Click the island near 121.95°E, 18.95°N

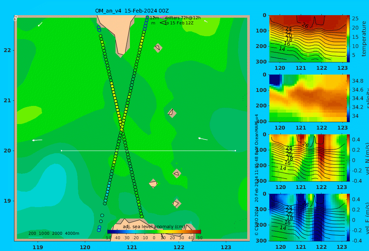pos(177,203)
